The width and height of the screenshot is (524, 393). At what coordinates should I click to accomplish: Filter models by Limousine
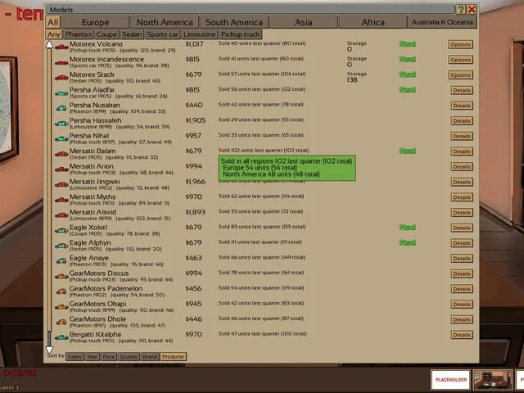(x=200, y=34)
